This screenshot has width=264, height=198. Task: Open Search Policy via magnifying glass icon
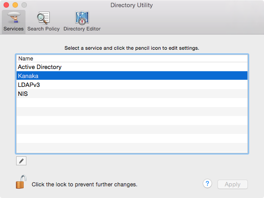click(x=43, y=17)
